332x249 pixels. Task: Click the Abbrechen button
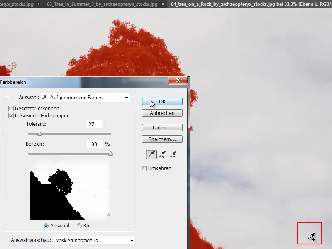click(162, 113)
